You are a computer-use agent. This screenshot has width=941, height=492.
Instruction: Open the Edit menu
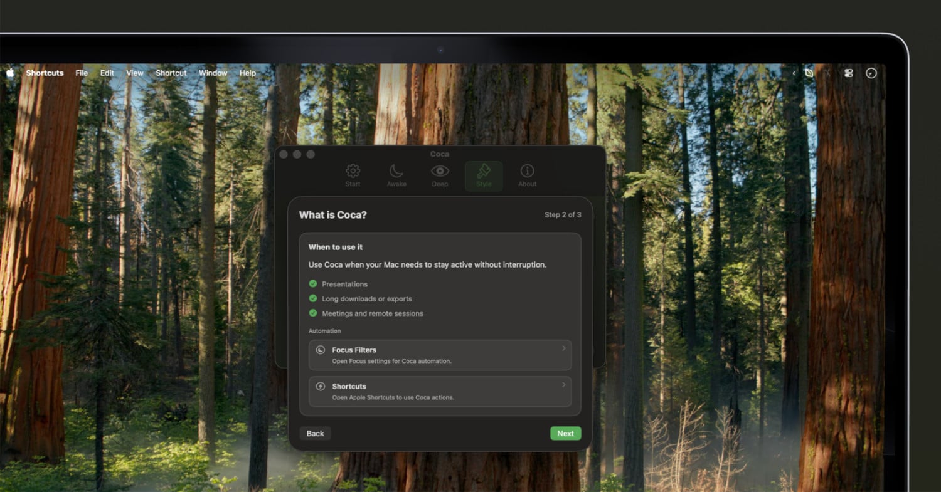pos(107,73)
